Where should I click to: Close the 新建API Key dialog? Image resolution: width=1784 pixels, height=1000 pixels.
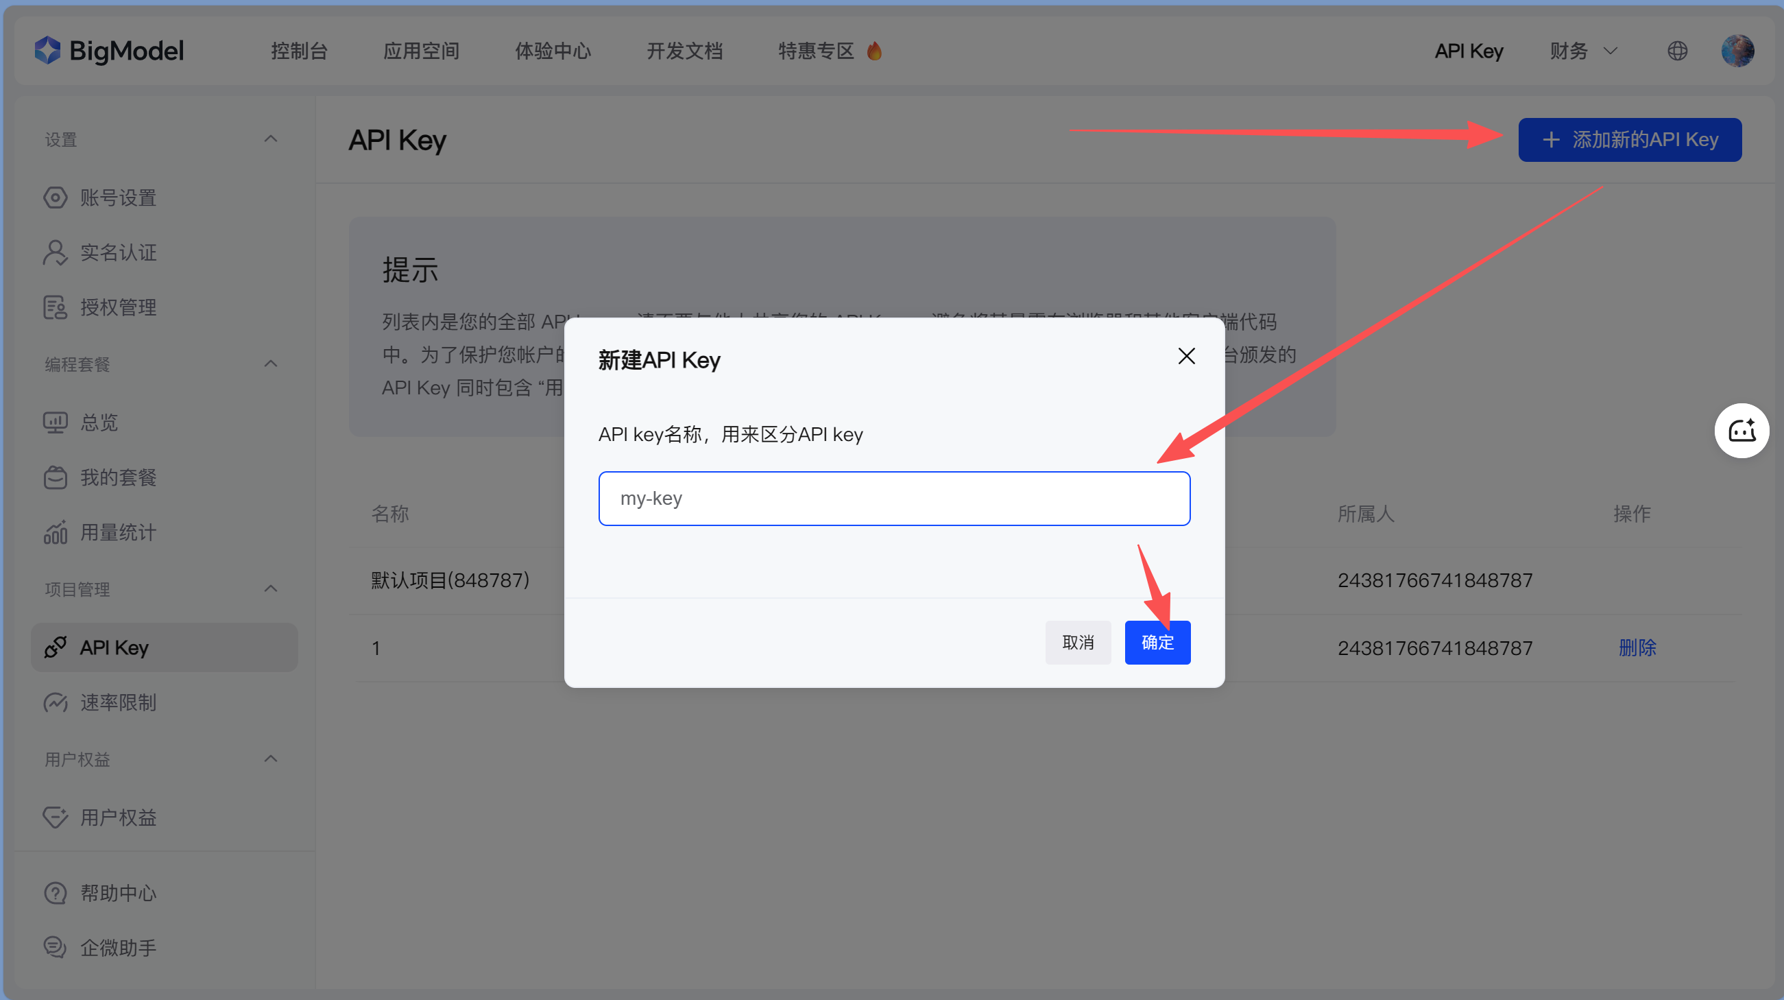(x=1186, y=356)
